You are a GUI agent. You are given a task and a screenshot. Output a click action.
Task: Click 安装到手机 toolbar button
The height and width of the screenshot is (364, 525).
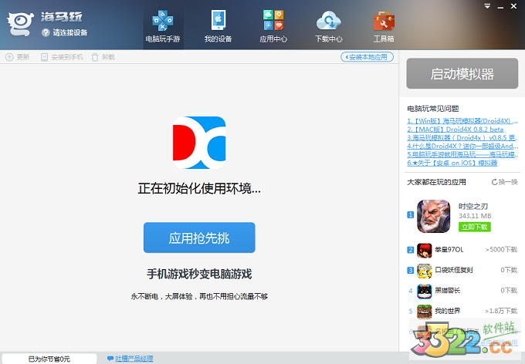coord(62,57)
